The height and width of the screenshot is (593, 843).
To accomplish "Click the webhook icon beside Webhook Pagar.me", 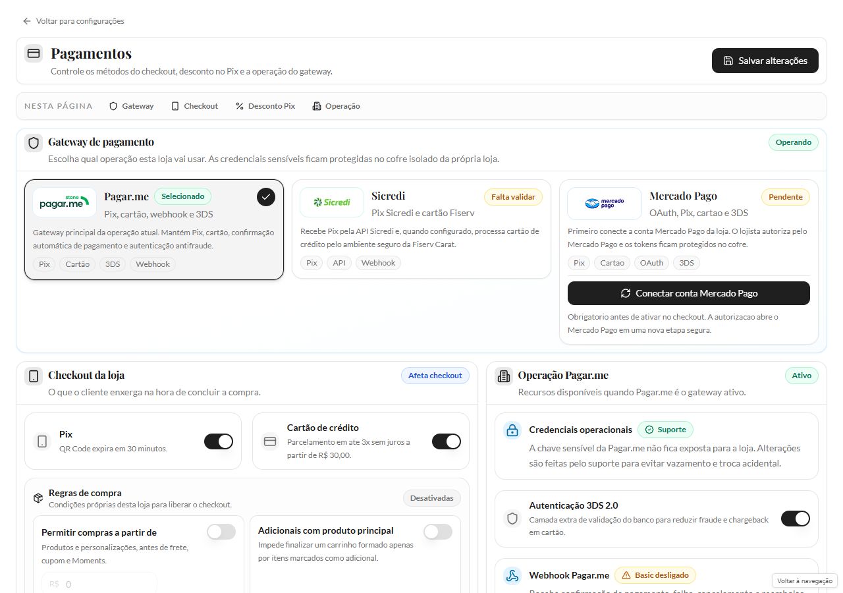I will tap(512, 575).
